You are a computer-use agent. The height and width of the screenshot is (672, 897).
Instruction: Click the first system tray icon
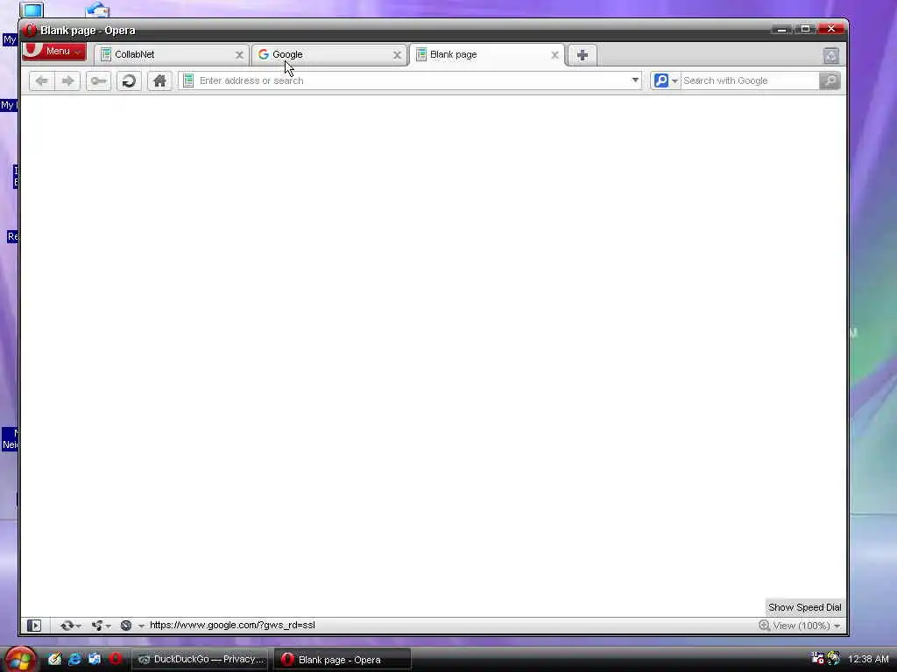(818, 658)
